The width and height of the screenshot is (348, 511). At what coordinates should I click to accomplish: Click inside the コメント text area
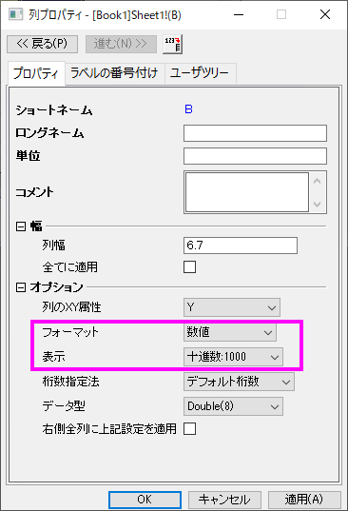(247, 192)
